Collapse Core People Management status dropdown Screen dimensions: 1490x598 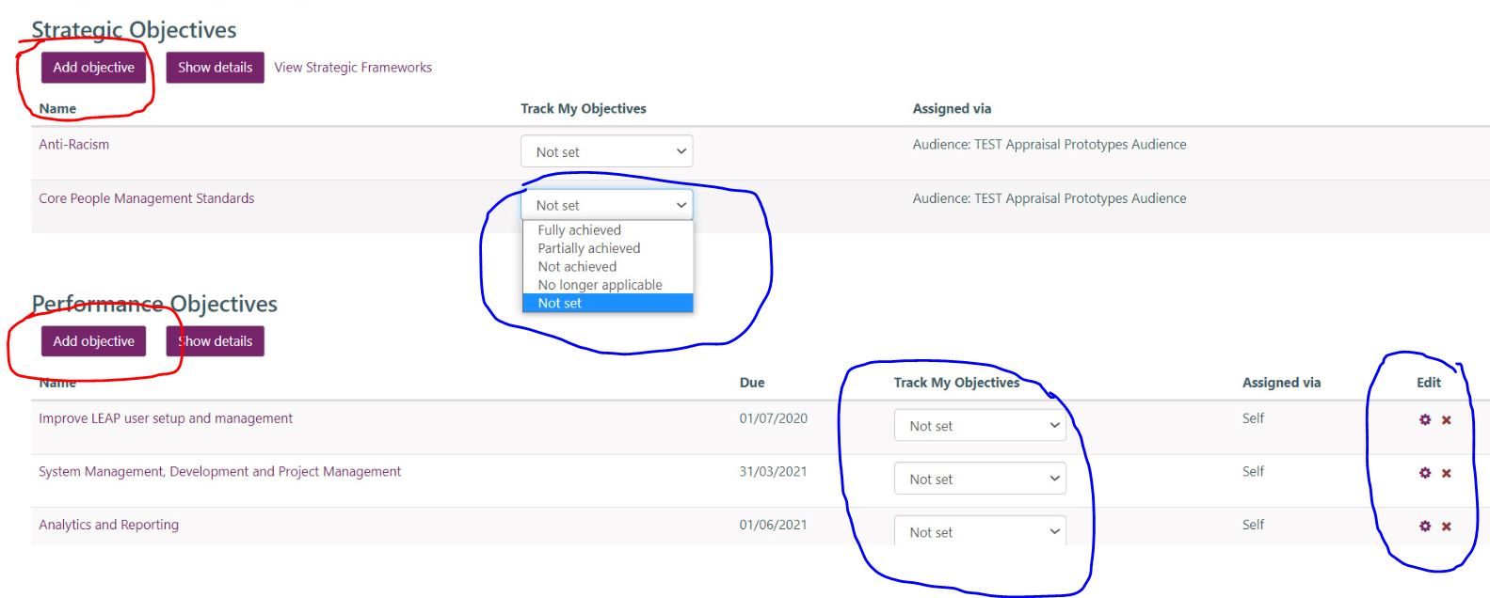(606, 205)
